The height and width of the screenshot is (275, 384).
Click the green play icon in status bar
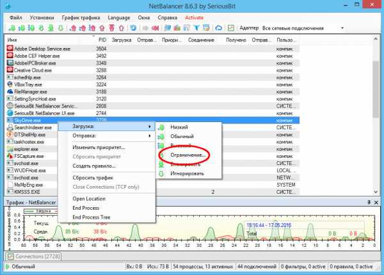(x=8, y=265)
